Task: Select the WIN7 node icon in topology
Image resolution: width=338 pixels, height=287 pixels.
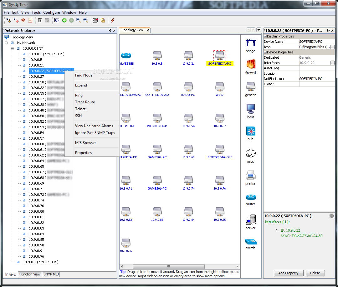Action: click(220, 87)
